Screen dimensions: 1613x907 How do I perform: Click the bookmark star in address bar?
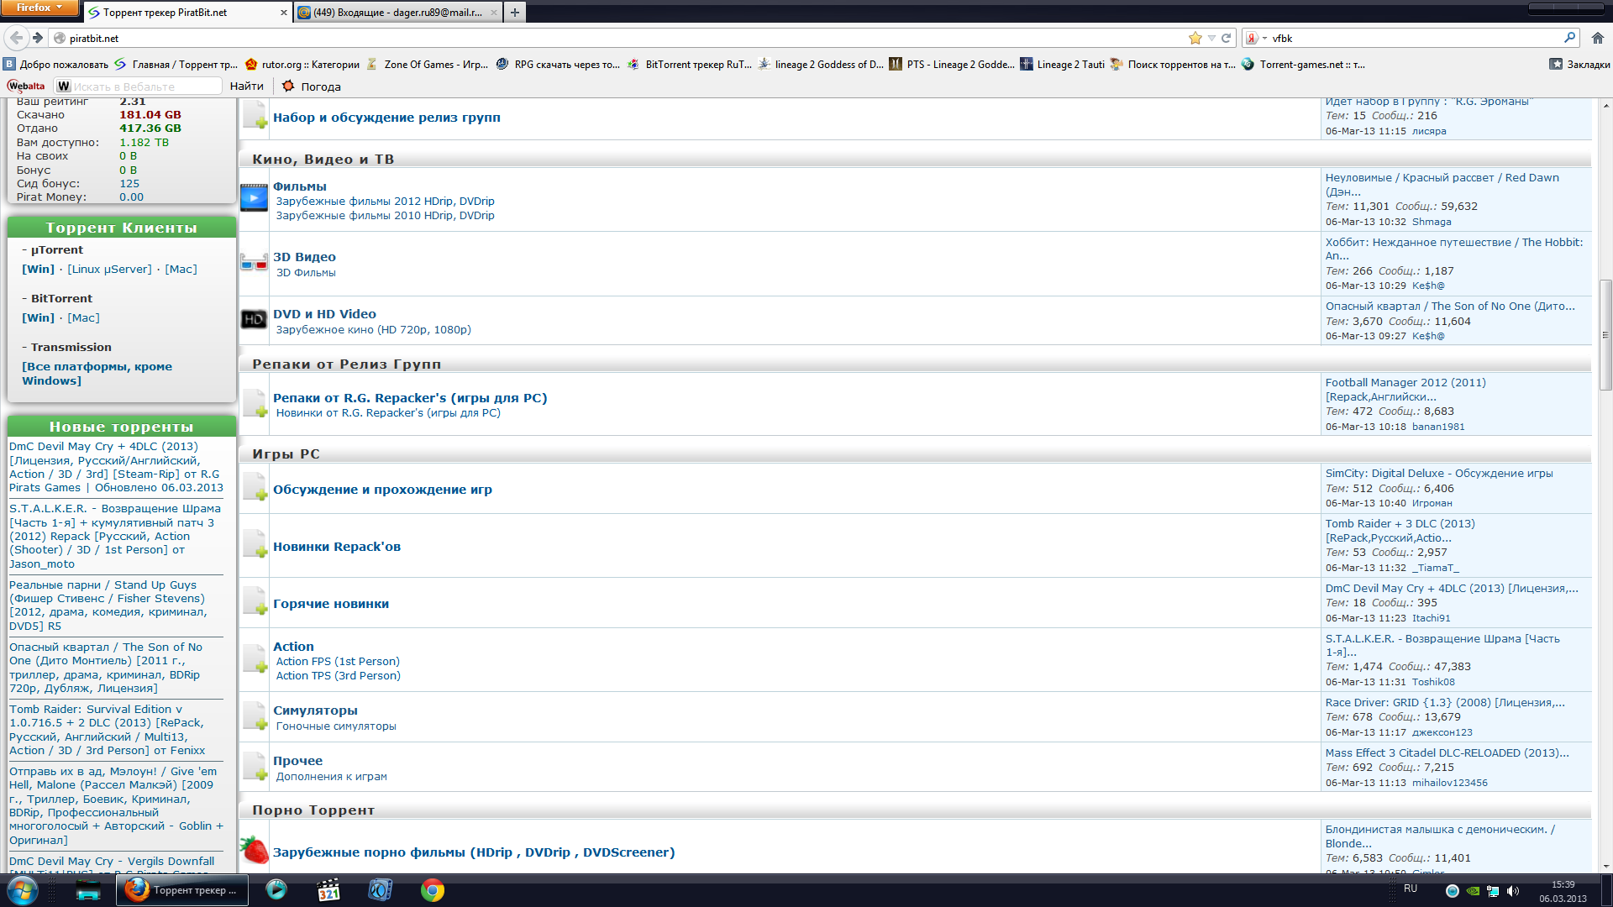tap(1195, 38)
